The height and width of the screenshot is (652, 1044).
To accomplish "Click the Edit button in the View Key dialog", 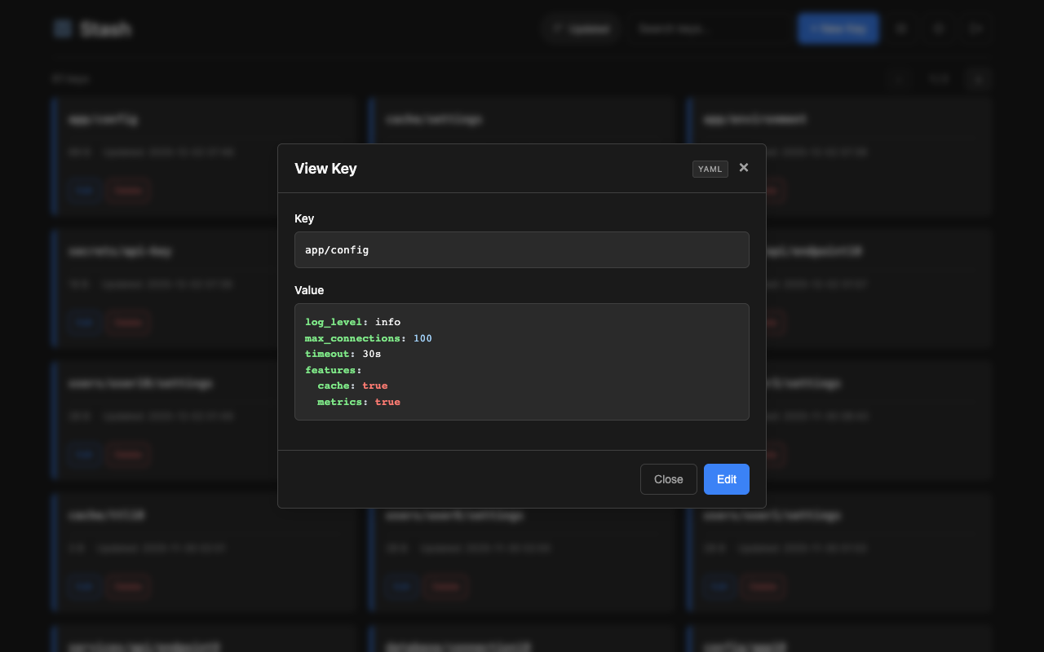I will pos(726,479).
